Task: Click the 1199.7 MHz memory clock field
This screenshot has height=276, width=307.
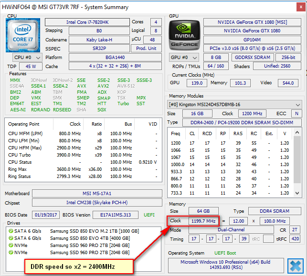Action: tap(204, 221)
